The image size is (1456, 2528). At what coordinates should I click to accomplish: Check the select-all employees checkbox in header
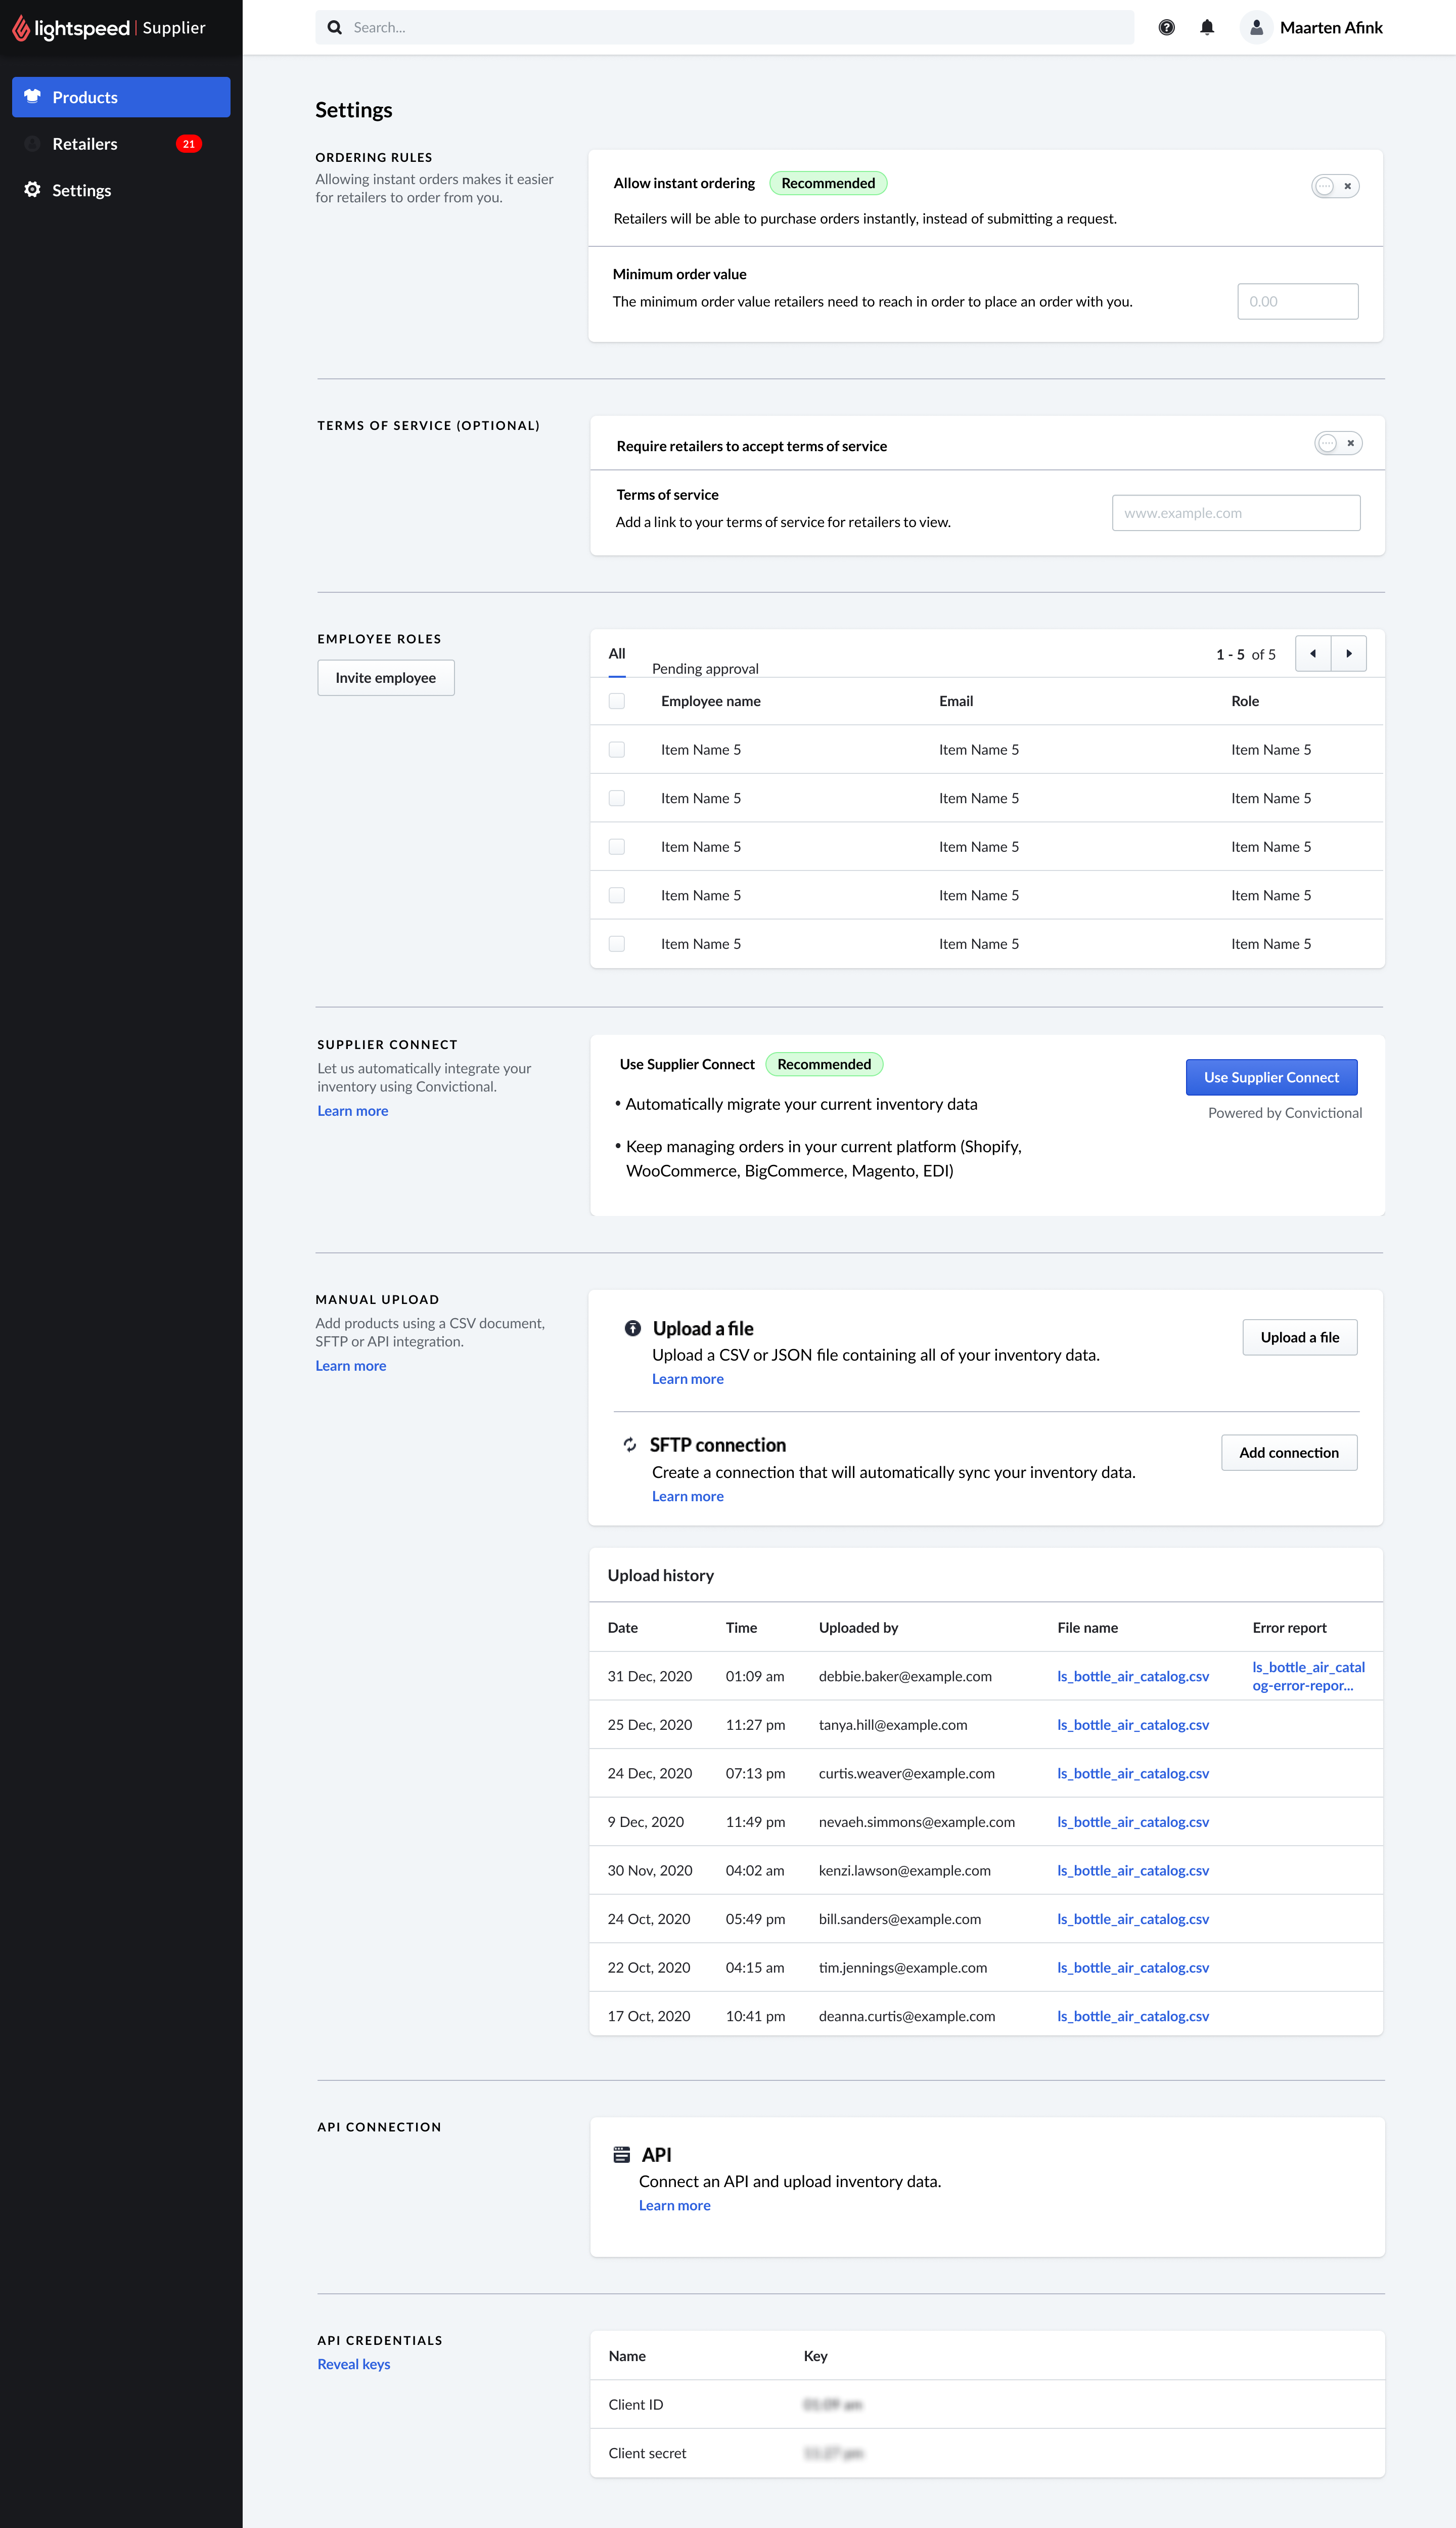617,701
